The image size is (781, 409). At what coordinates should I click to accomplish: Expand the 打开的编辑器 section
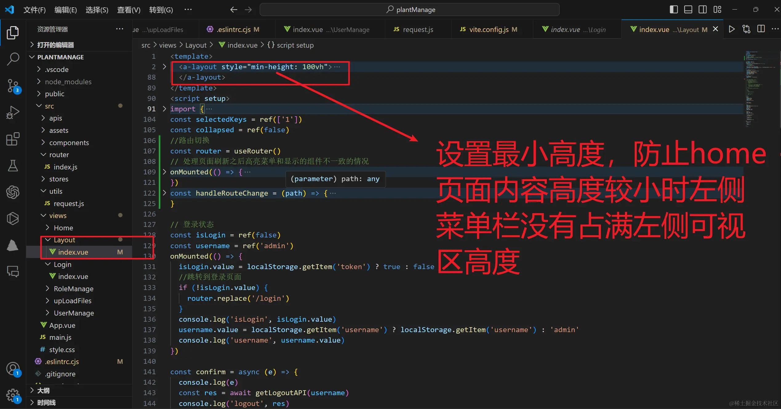tap(79, 45)
